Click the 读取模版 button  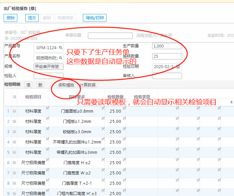pos(66,85)
